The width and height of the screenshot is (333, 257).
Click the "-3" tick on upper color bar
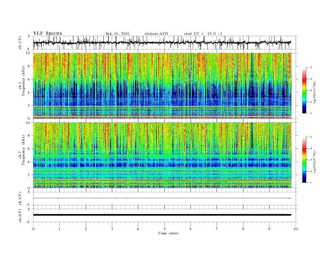310,68
